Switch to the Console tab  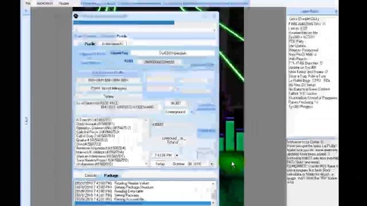91,175
